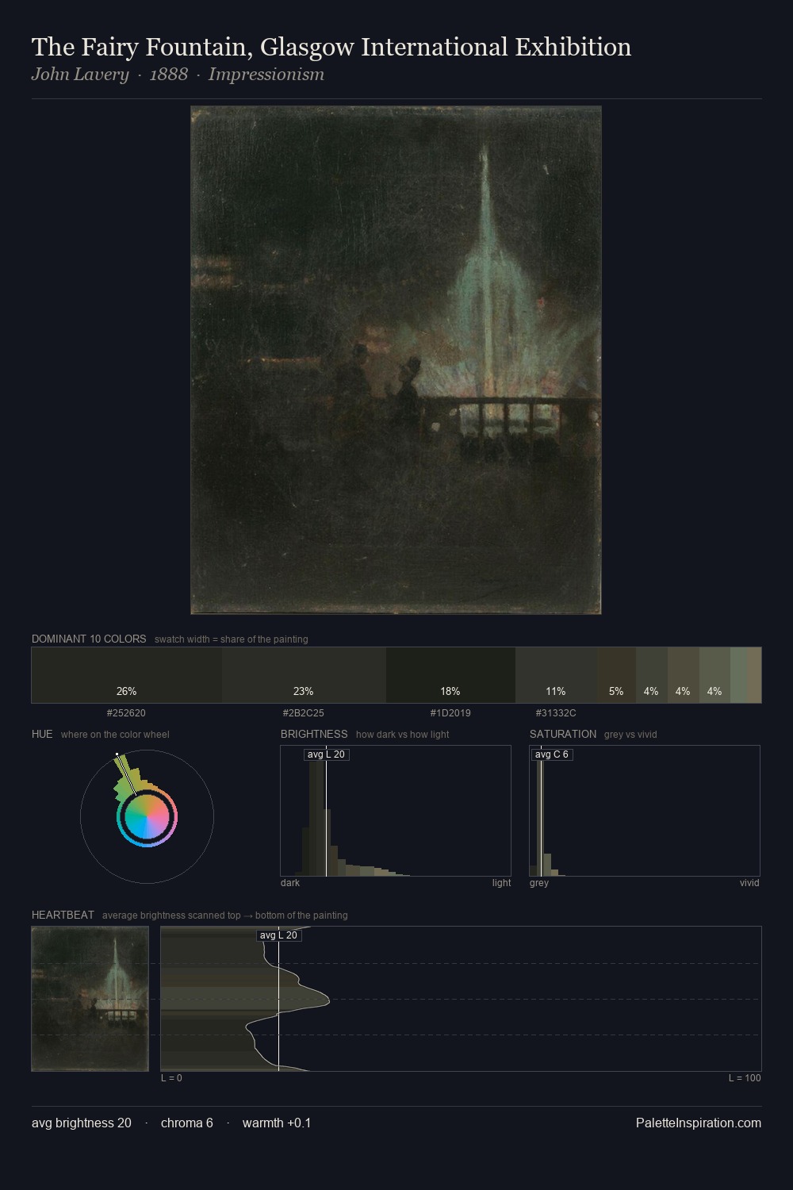
Task: Click the light axis label
Action: (x=501, y=883)
